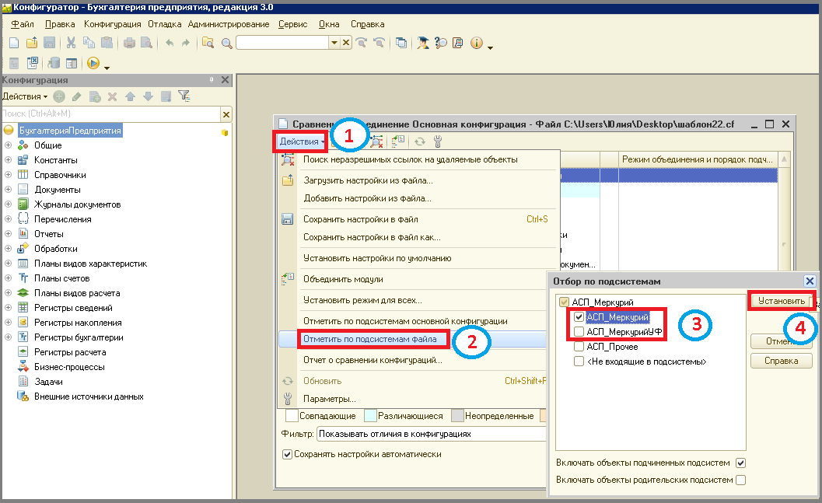Choose Отметить по подсистемам файла
The image size is (822, 503).
tap(370, 339)
